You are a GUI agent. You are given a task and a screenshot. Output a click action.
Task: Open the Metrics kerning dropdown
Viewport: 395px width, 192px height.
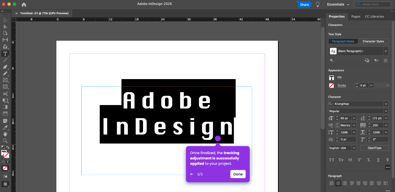coord(354,125)
